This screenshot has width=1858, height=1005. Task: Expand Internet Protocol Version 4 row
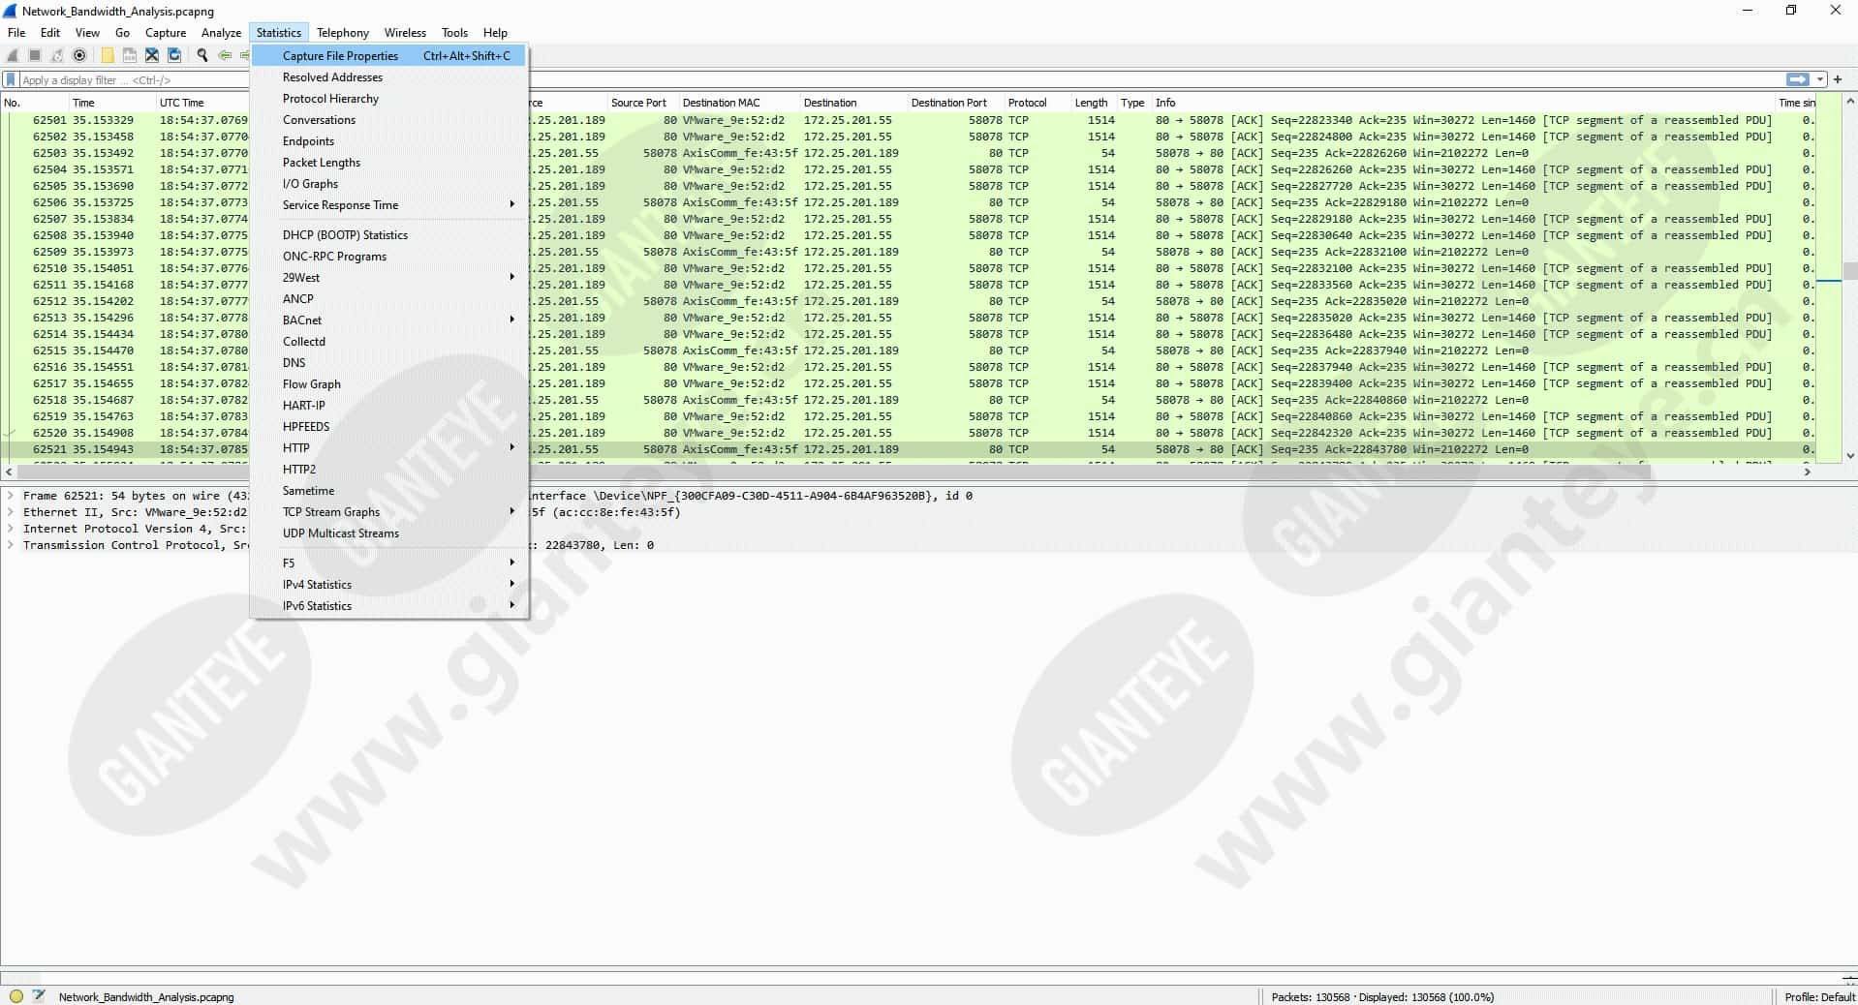coord(11,528)
